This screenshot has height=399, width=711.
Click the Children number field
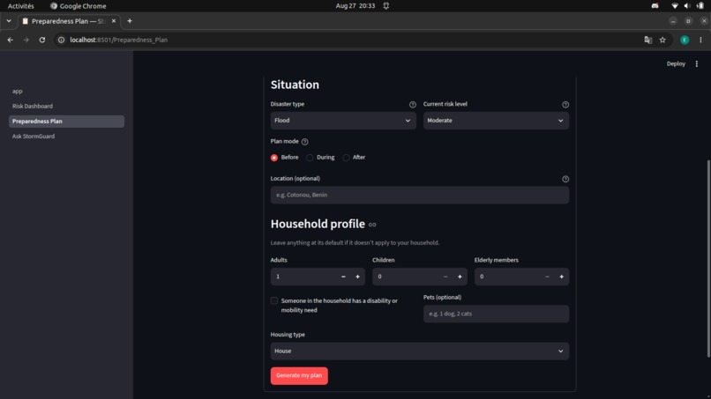[405, 277]
